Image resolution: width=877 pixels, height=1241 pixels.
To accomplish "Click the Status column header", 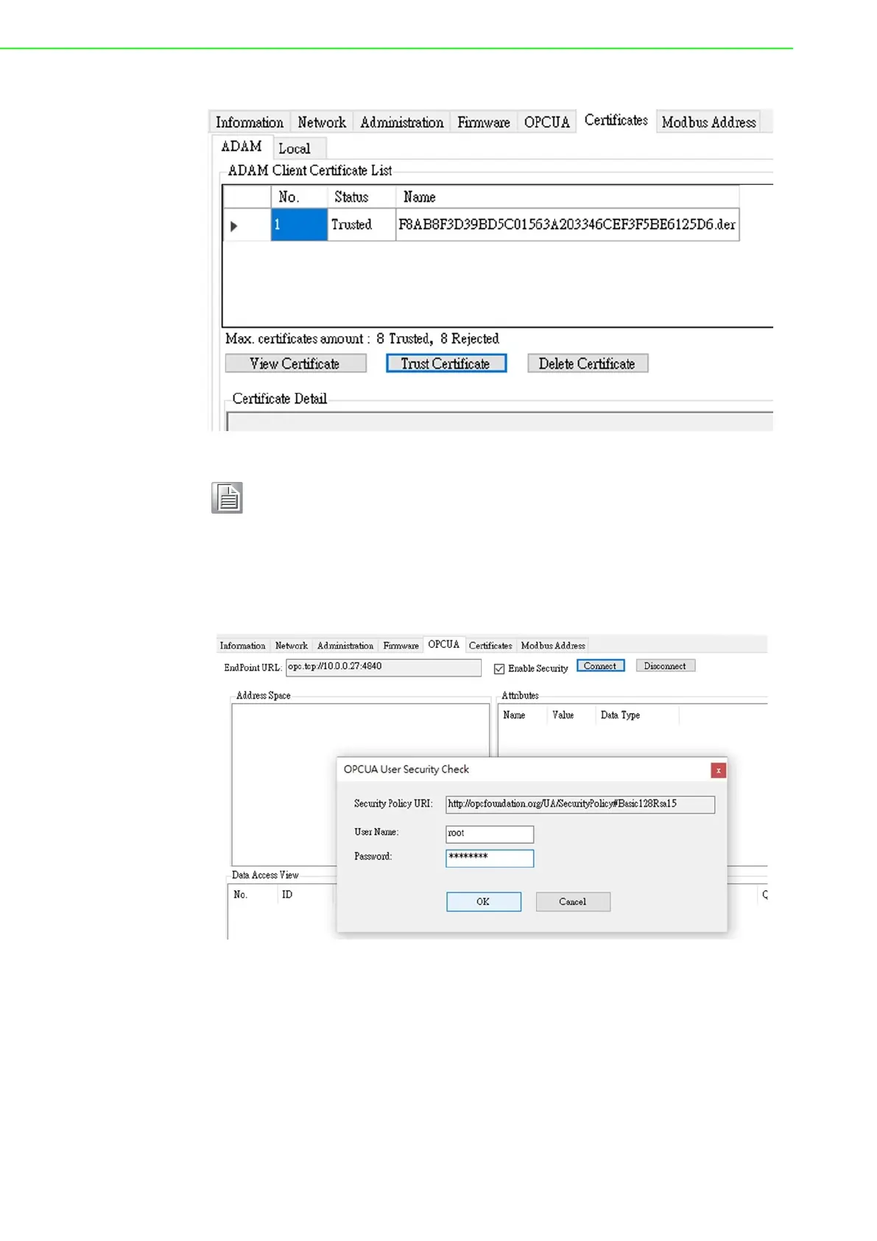I will point(361,197).
